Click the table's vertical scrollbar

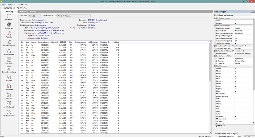210,87
